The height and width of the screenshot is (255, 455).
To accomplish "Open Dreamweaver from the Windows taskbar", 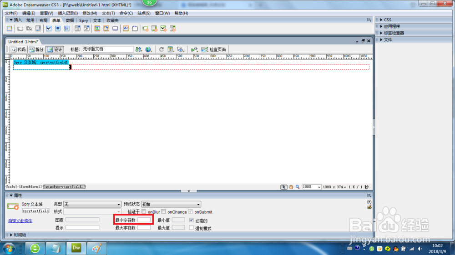I will coord(76,248).
